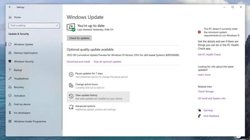
Task: Click the Windows Security shield icon
Action: pyautogui.click(x=10, y=61)
